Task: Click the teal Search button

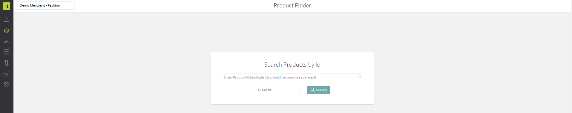Action: tap(318, 90)
